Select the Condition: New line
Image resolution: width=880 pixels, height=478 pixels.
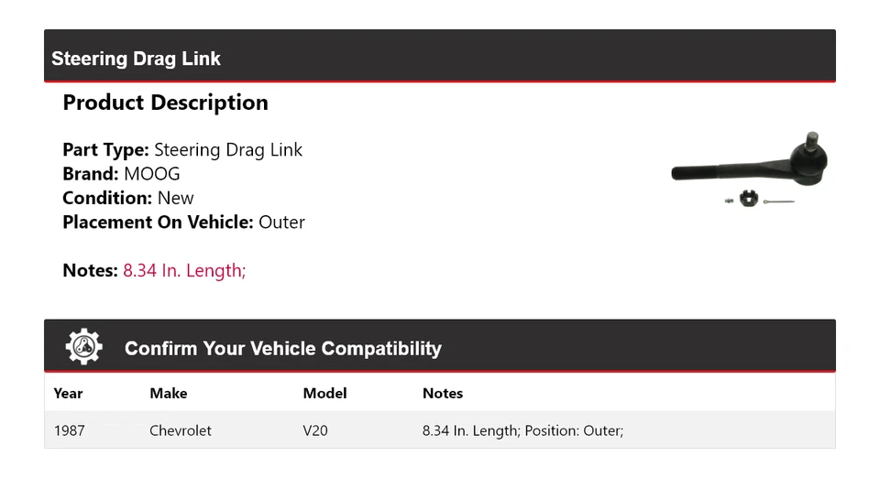tap(128, 198)
